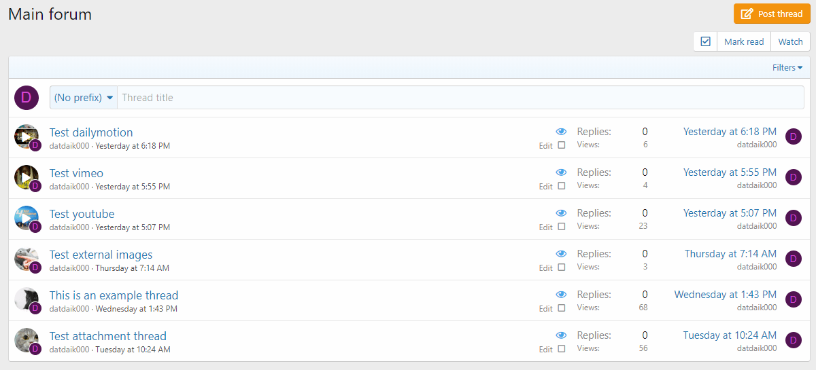The width and height of the screenshot is (816, 370).
Task: Click last poster avatar on Test external images row
Action: tap(794, 259)
